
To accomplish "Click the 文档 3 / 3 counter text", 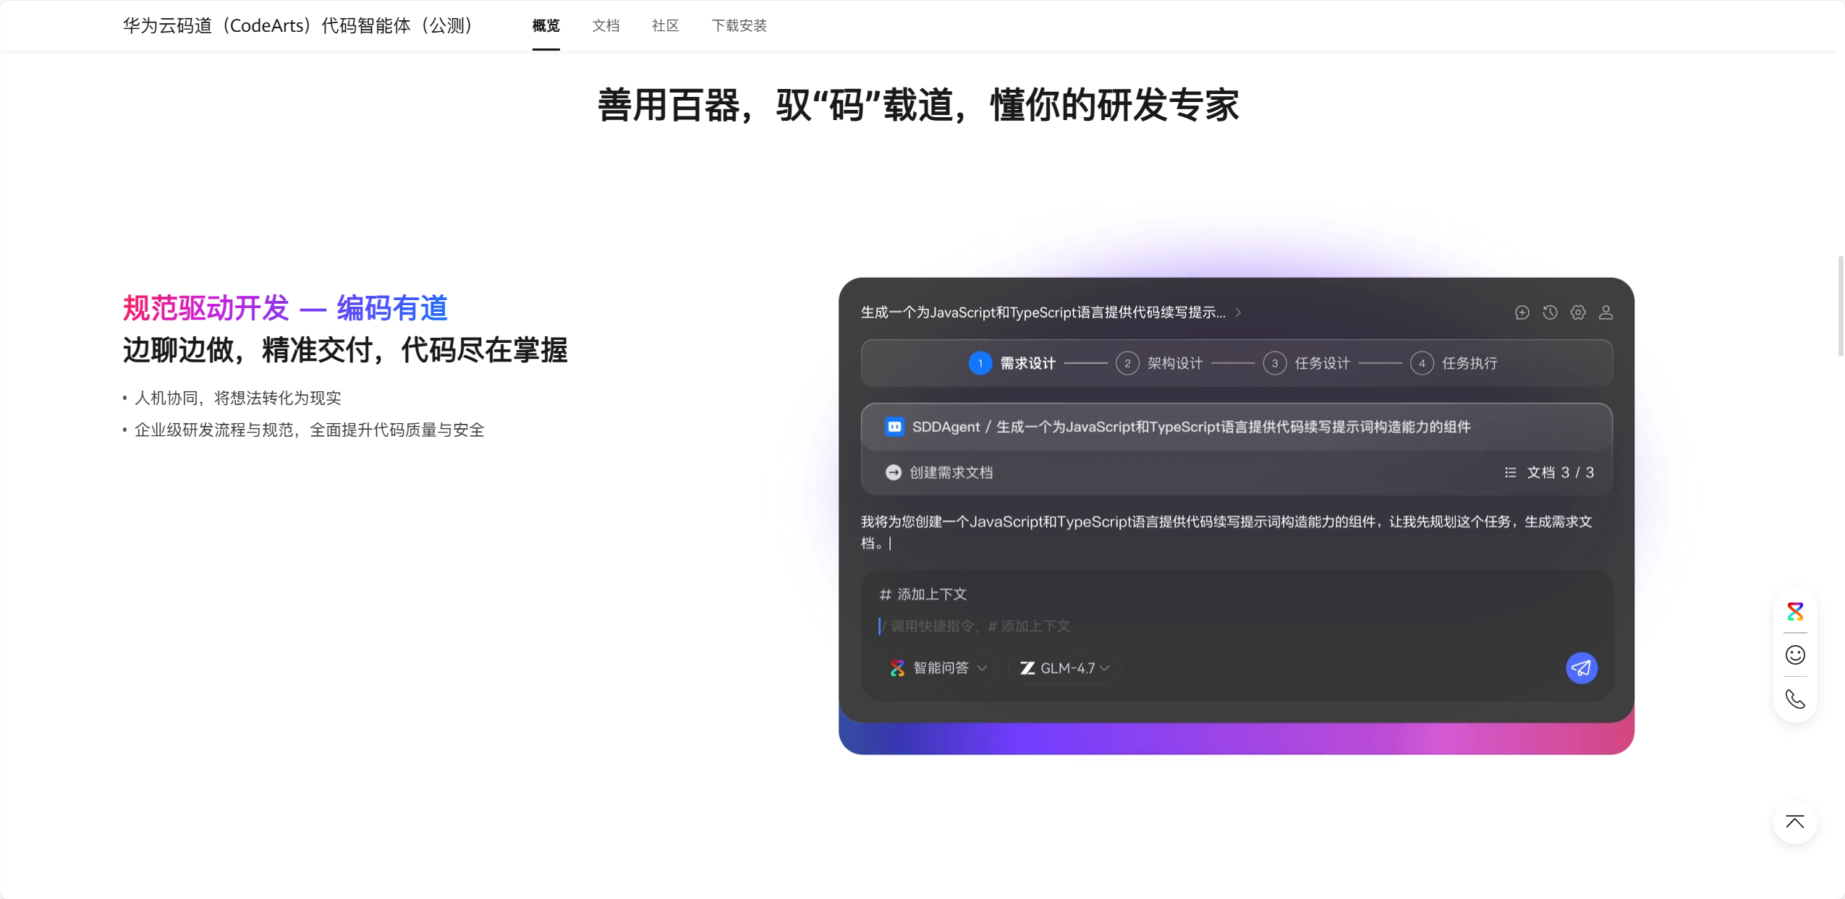I will coord(1561,472).
